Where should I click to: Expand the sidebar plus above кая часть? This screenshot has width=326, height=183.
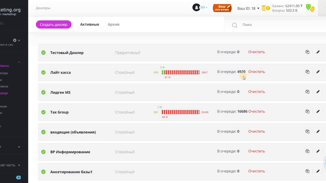[x=19, y=147]
